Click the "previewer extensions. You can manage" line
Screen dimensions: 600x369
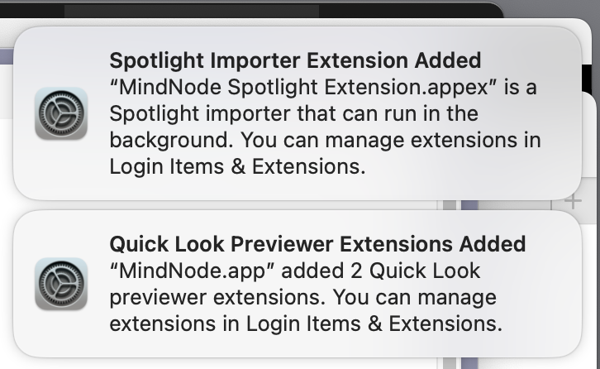[303, 297]
